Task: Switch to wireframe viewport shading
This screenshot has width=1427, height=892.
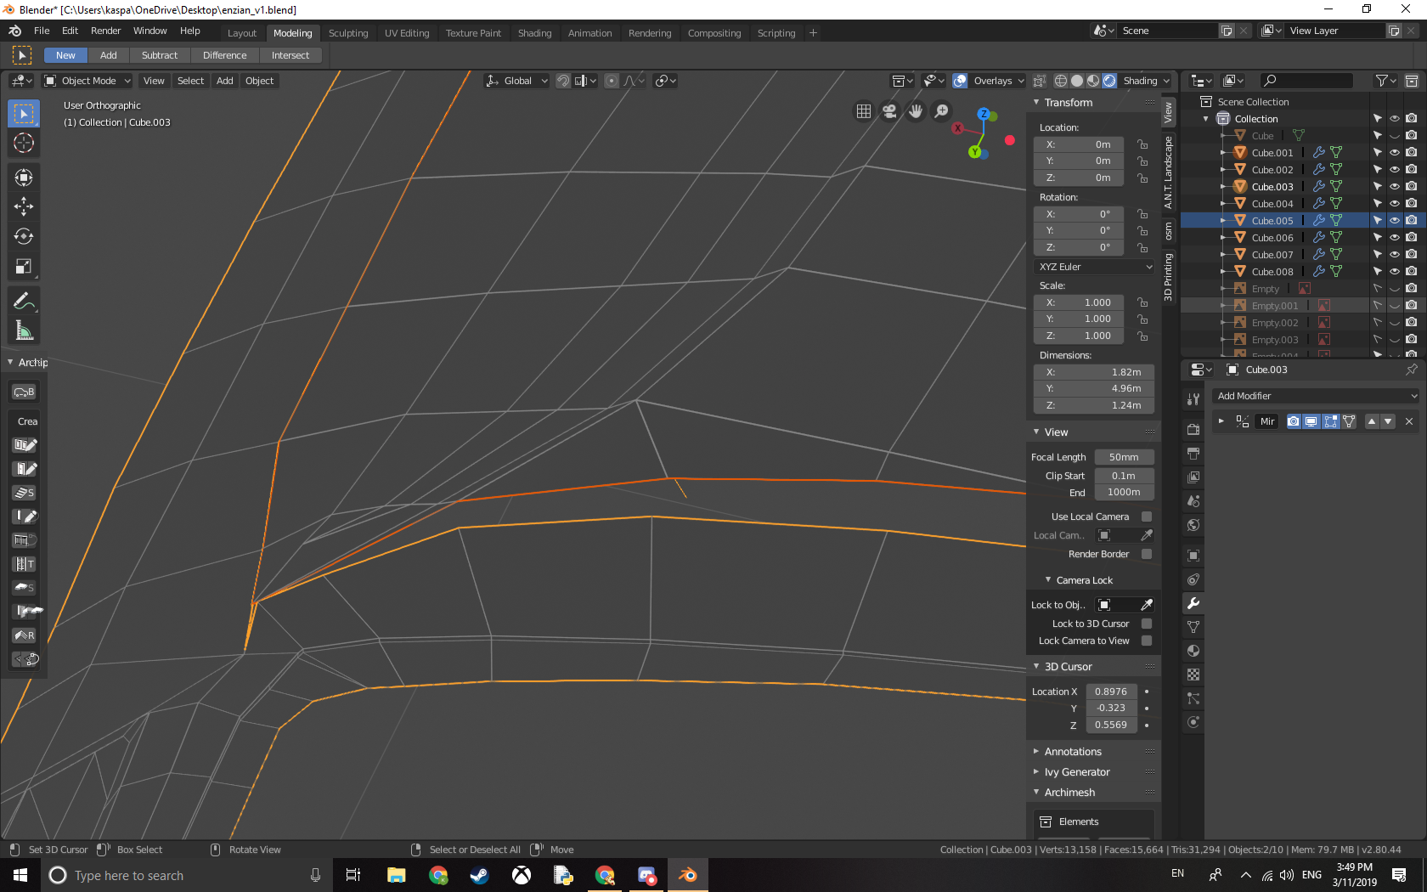Action: click(x=1061, y=81)
